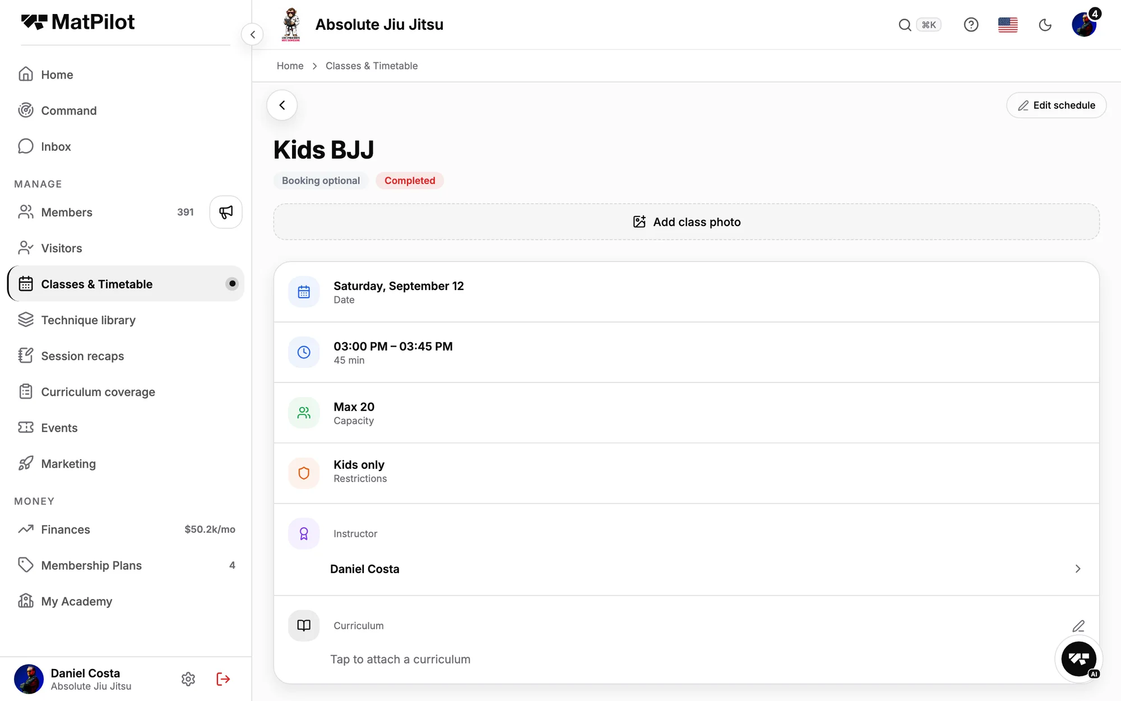Click Add class photo
Screen dimensions: 1121x701
[686, 222]
